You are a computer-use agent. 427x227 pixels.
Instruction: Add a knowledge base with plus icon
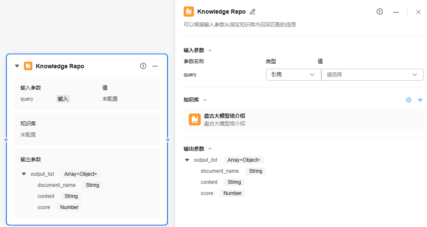click(420, 100)
